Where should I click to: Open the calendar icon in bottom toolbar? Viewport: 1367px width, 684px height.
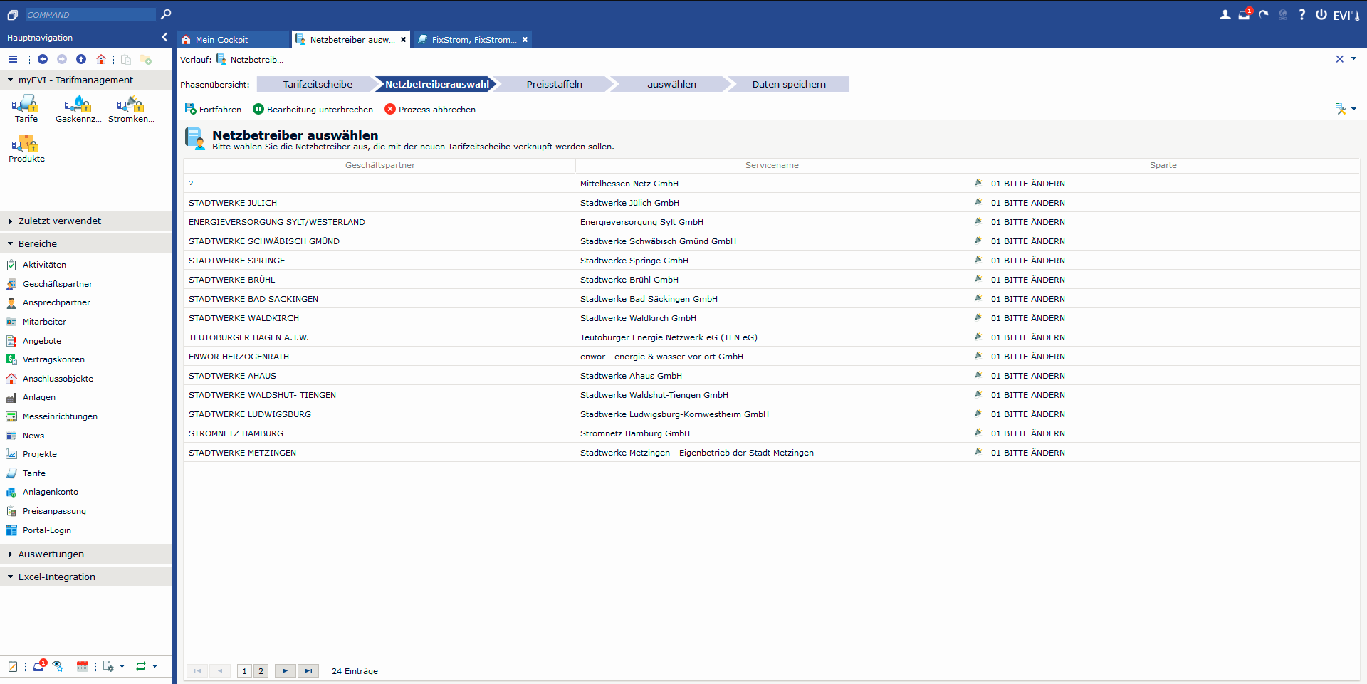click(x=83, y=667)
